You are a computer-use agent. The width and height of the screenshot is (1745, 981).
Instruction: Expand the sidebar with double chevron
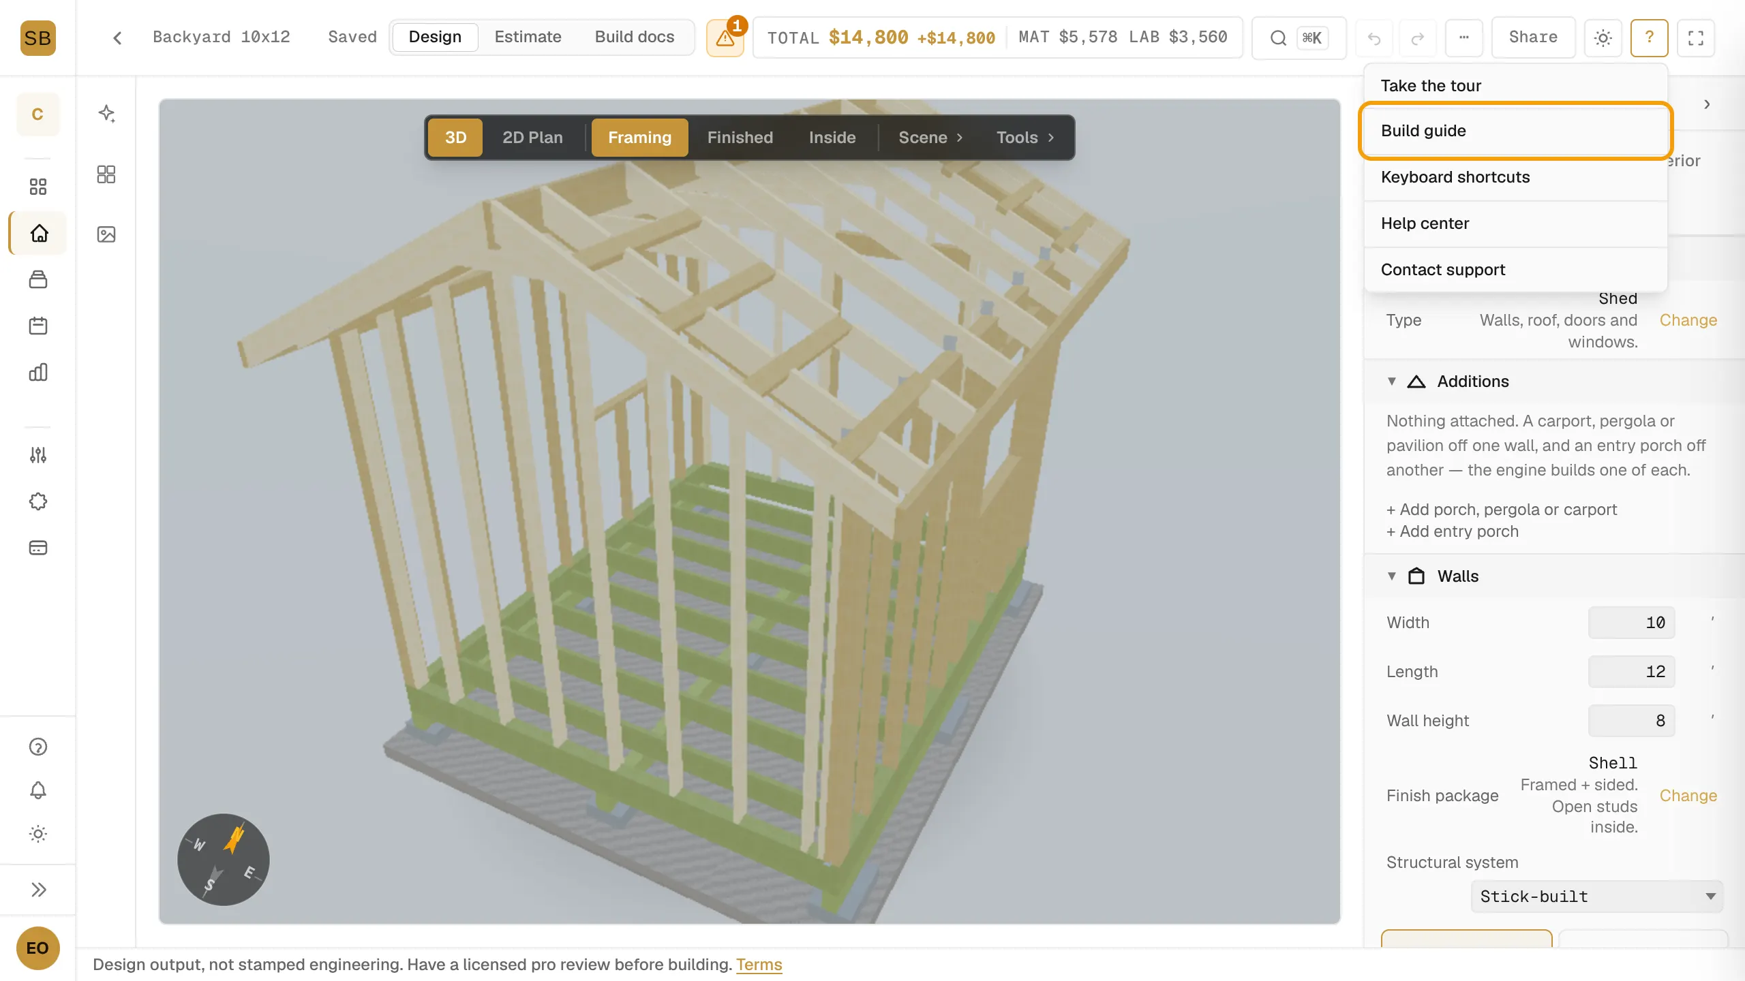pos(38,890)
